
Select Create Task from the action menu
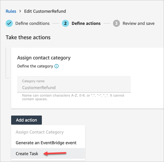coord(27,154)
